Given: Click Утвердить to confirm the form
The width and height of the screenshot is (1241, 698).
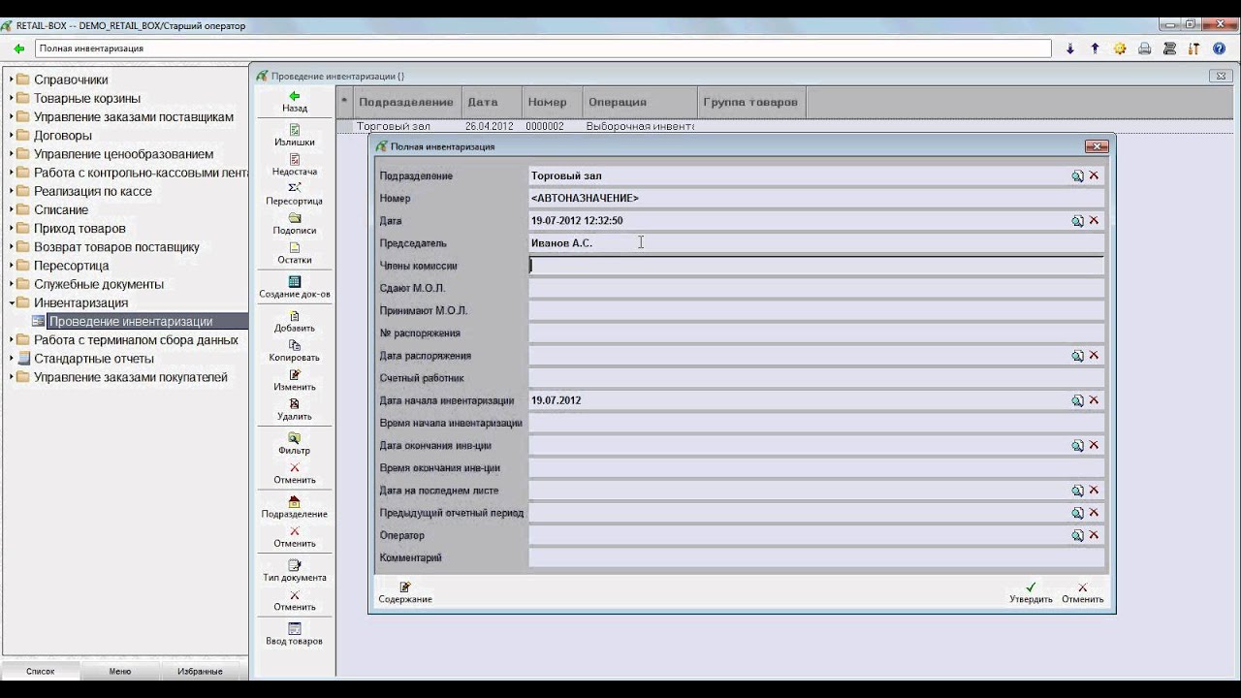Looking at the screenshot, I should coord(1031,593).
